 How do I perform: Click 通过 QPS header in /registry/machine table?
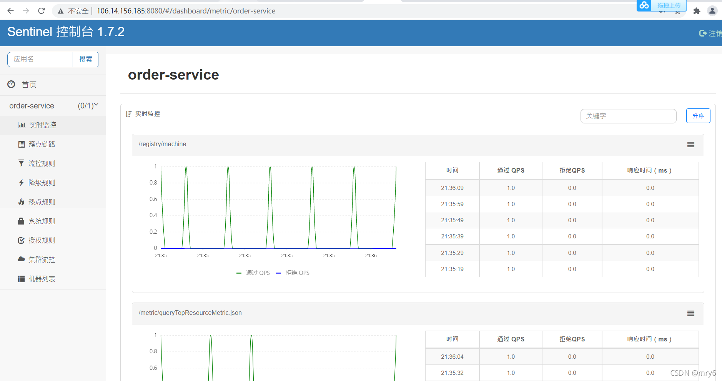[x=511, y=170]
